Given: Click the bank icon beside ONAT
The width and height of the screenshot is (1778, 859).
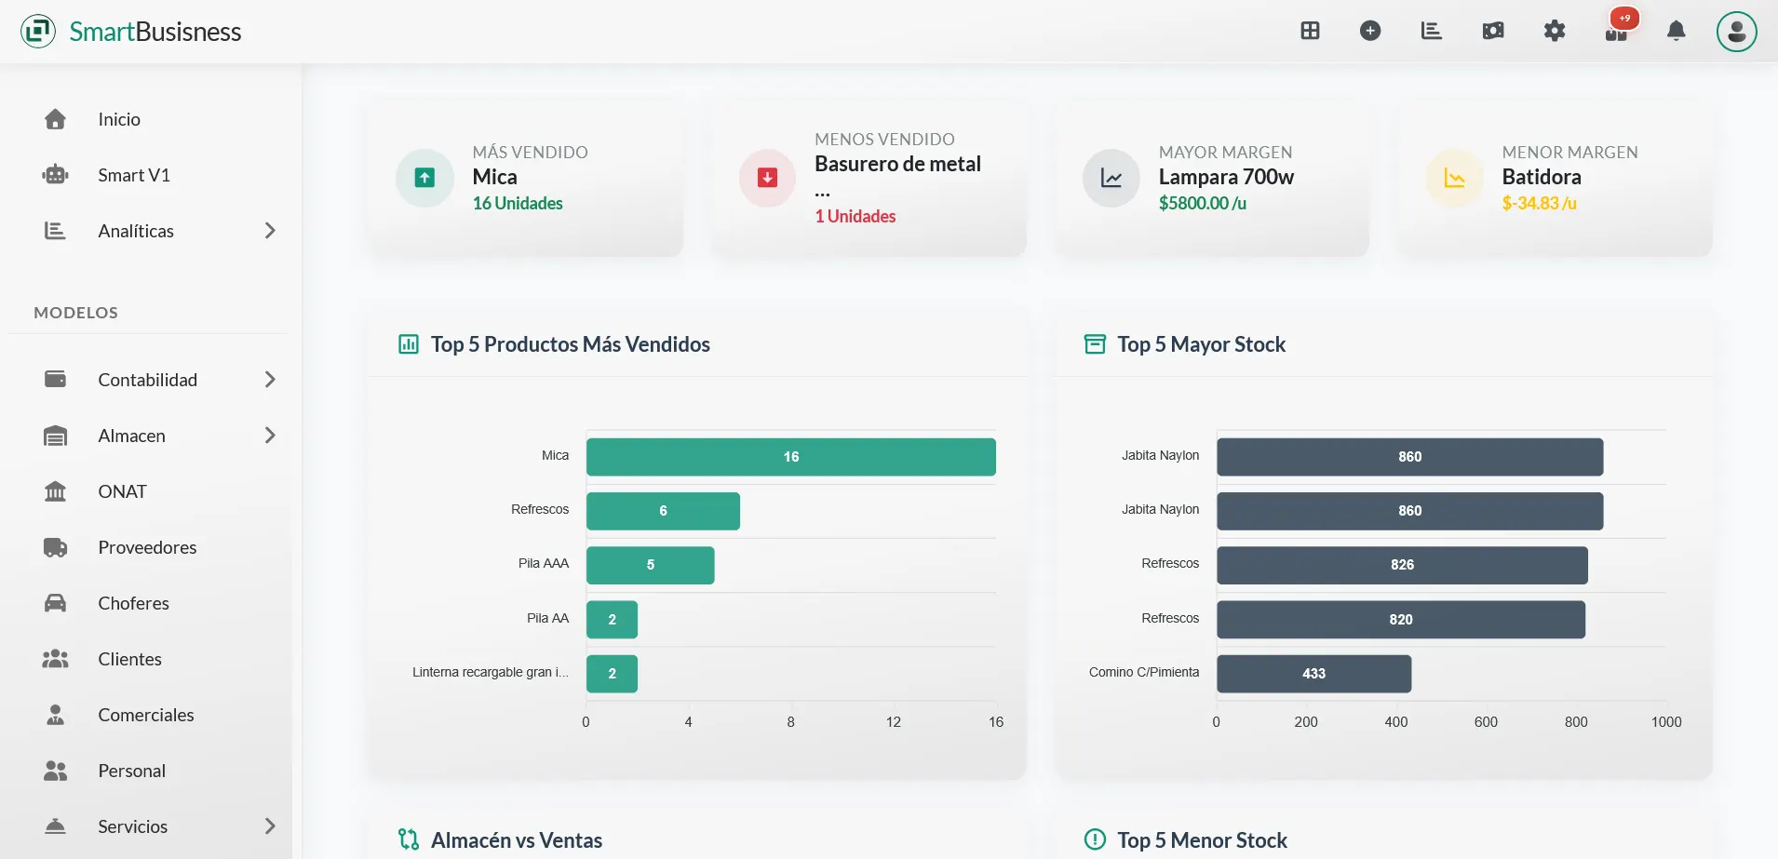Looking at the screenshot, I should point(56,491).
